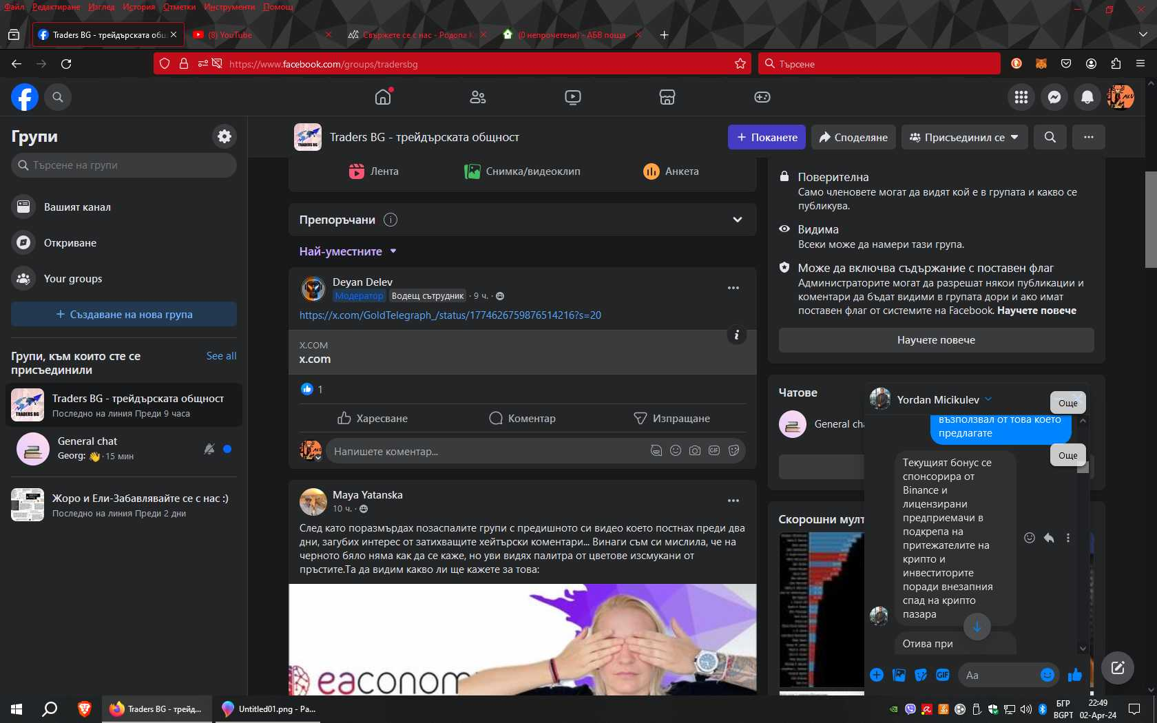
Task: Click in Търсене на групи field
Action: coord(124,165)
